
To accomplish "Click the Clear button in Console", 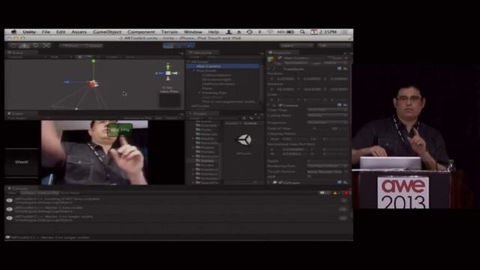I will pyautogui.click(x=12, y=193).
